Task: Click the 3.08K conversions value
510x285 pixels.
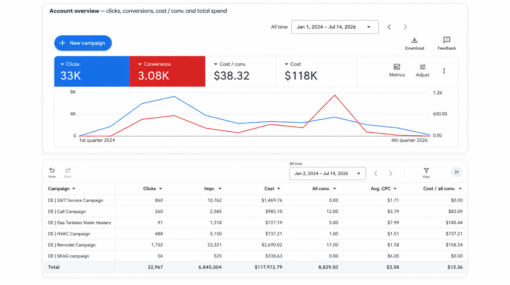Action: (153, 76)
